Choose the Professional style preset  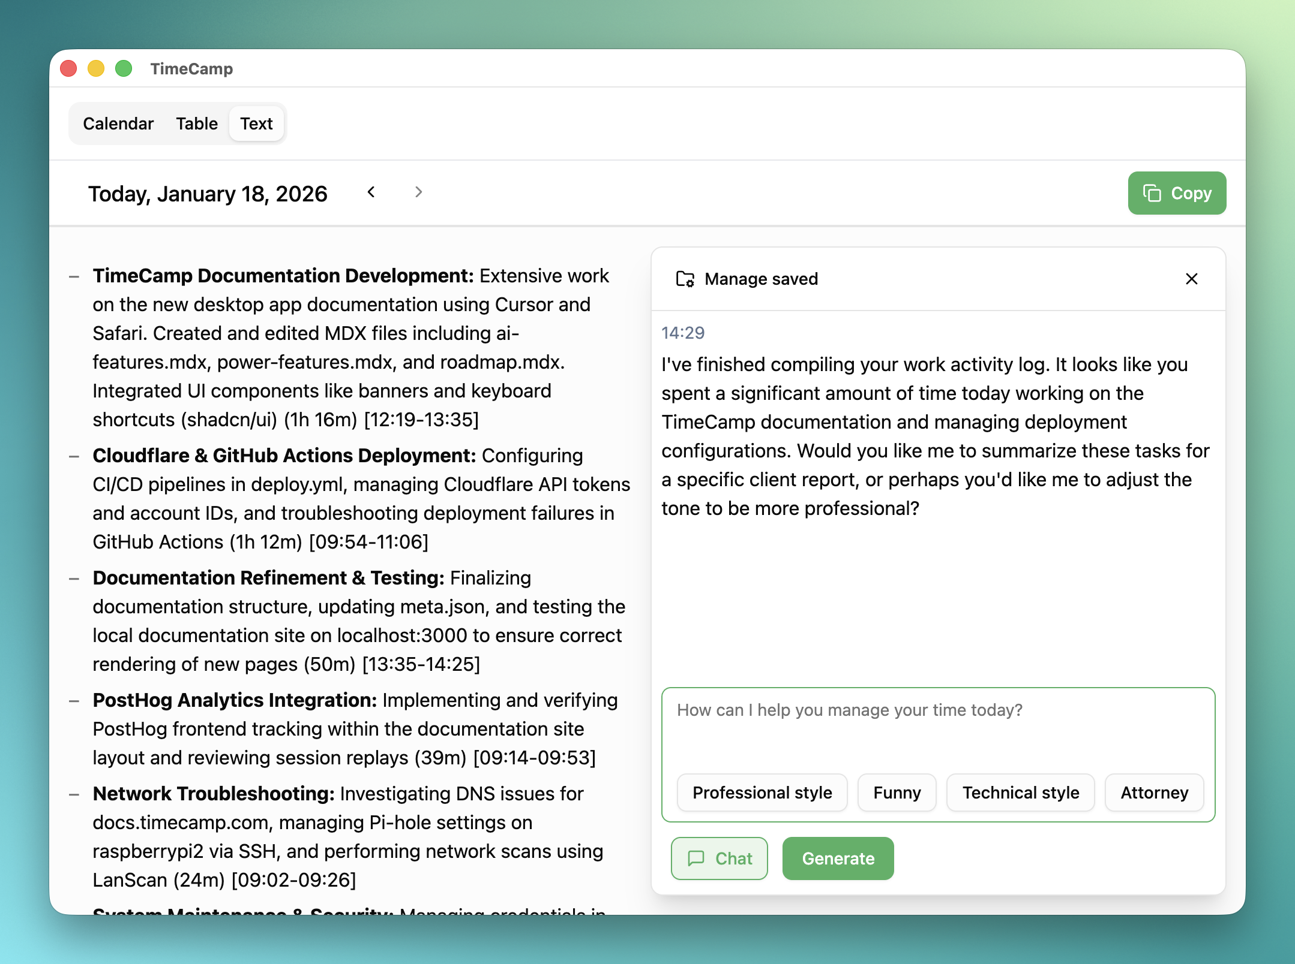coord(762,793)
